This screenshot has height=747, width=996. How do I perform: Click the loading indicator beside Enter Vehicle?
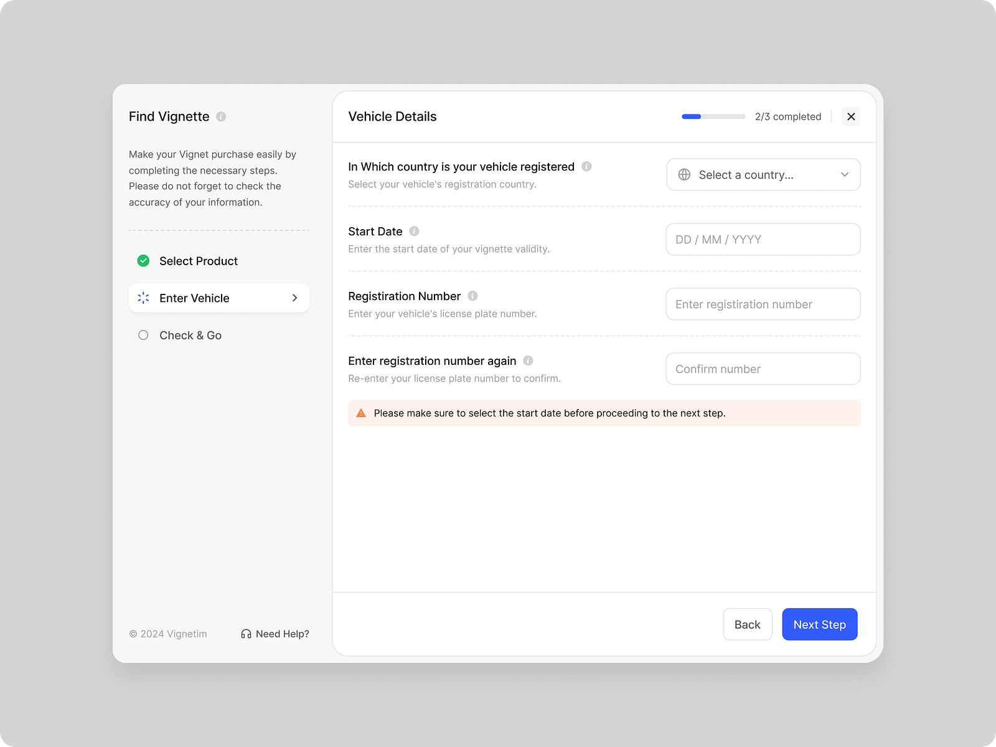point(143,298)
